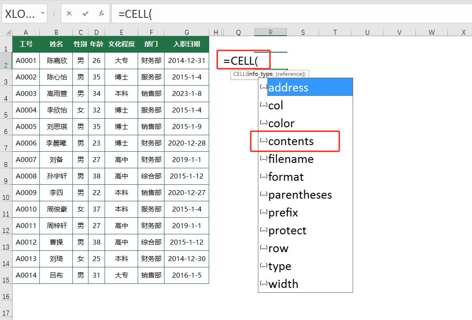The width and height of the screenshot is (472, 320).
Task: Choose prefix from the info_type list
Action: point(306,212)
